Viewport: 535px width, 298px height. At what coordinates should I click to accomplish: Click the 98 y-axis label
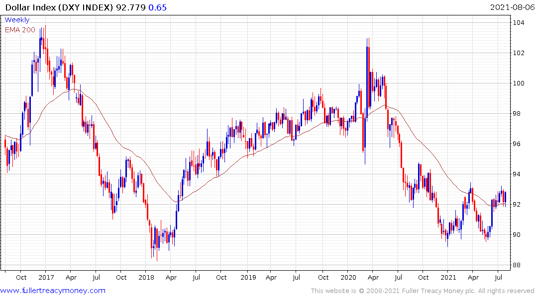tap(517, 114)
